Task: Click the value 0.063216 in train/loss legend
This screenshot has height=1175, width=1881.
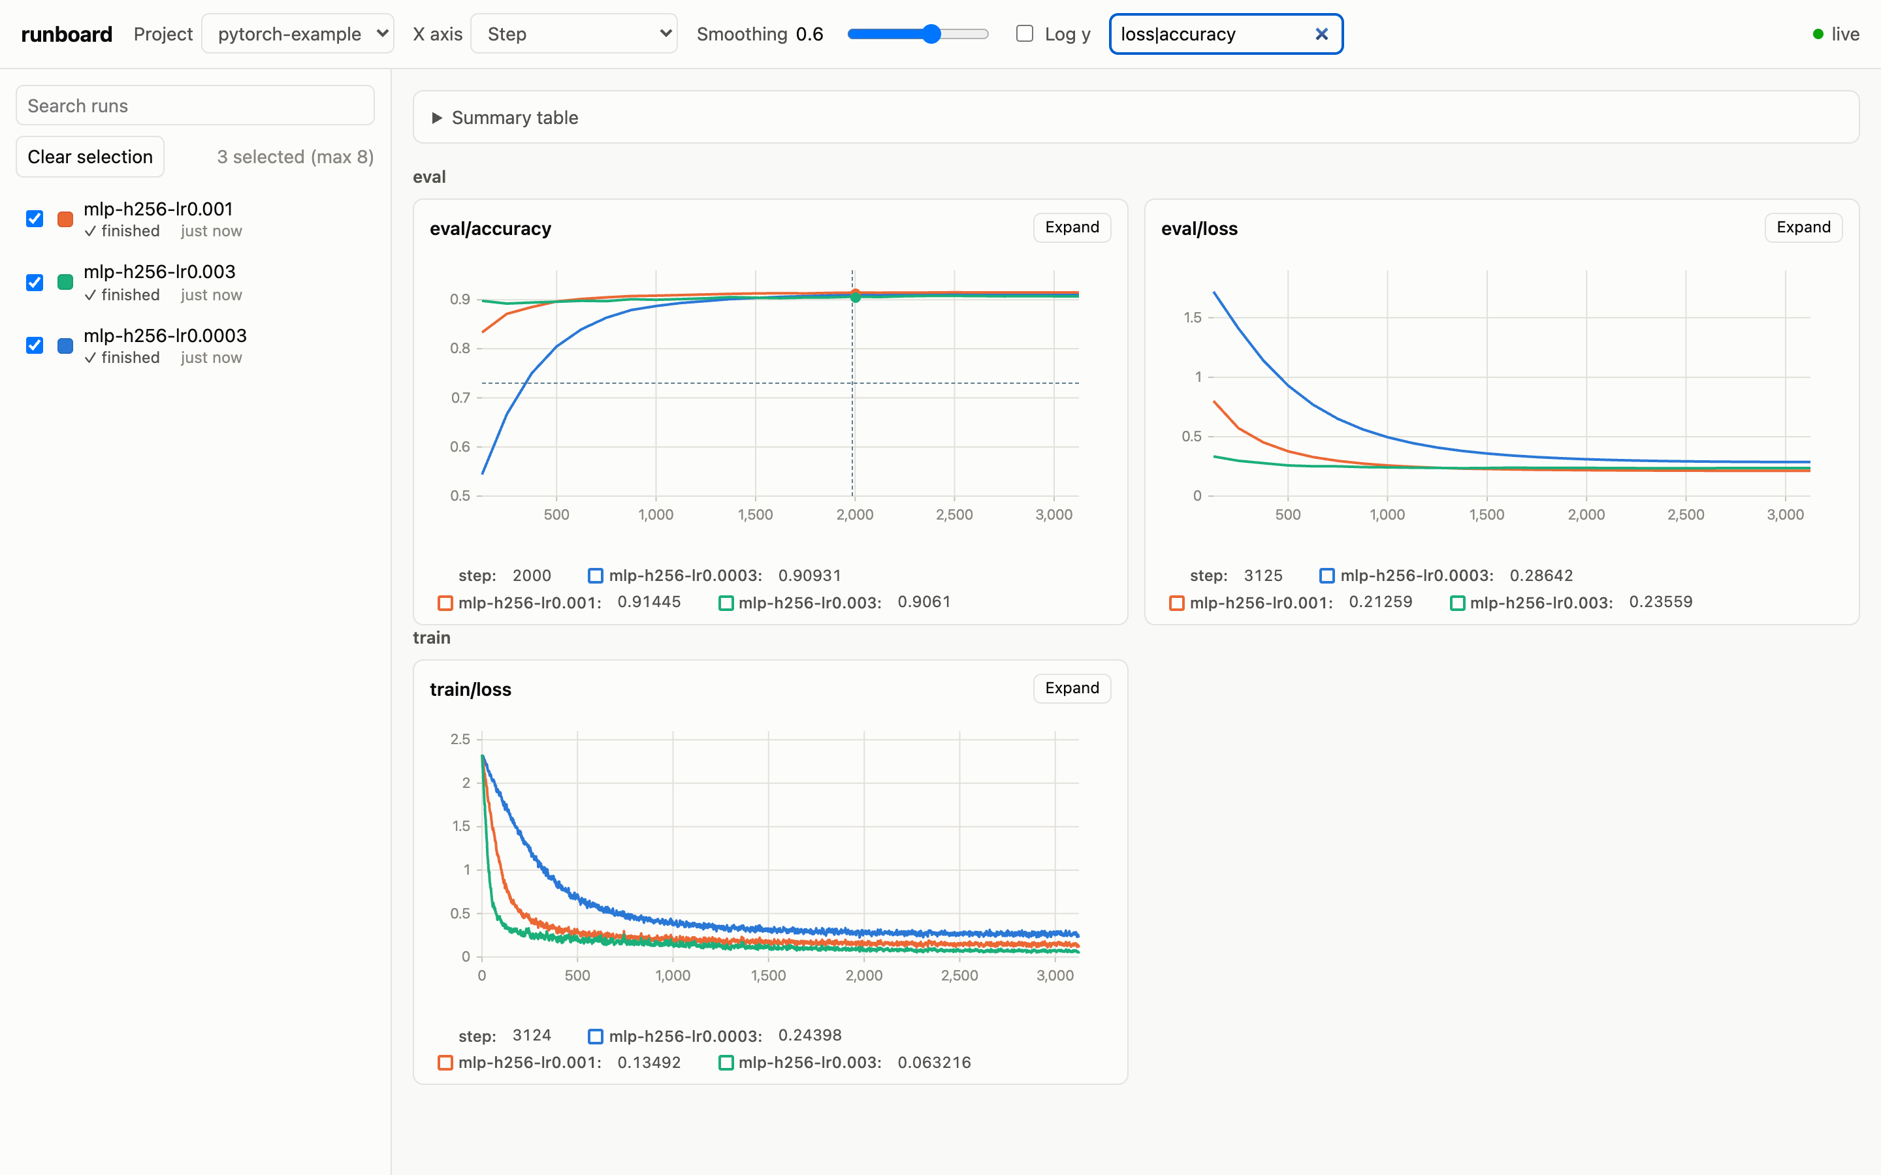Action: [934, 1063]
